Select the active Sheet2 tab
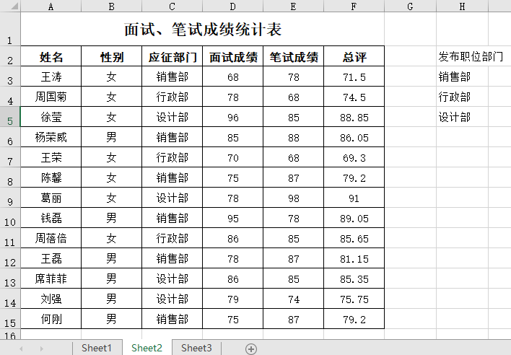This screenshot has height=355, width=511. [x=147, y=348]
